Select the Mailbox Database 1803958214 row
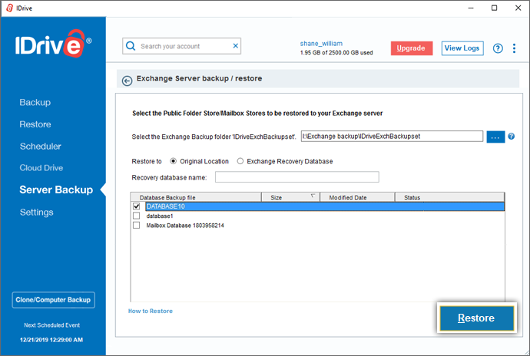This screenshot has width=530, height=356. (185, 226)
